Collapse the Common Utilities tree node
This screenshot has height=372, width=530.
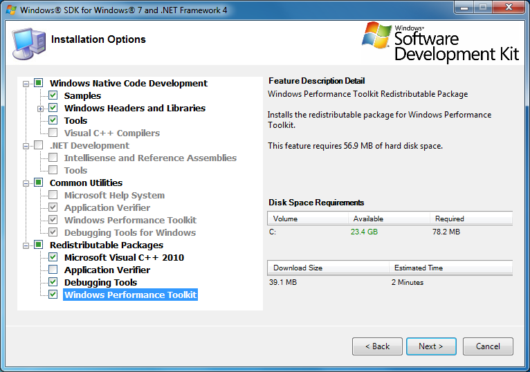click(26, 183)
